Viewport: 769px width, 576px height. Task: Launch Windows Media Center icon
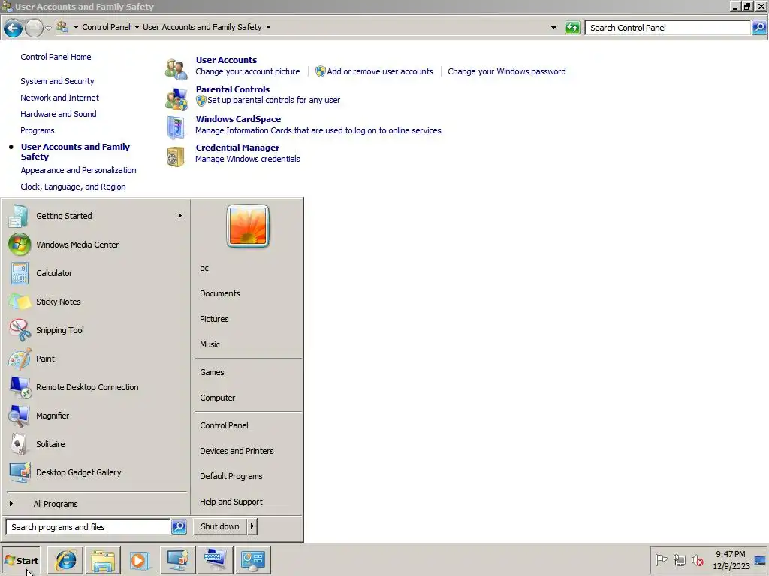[20, 244]
